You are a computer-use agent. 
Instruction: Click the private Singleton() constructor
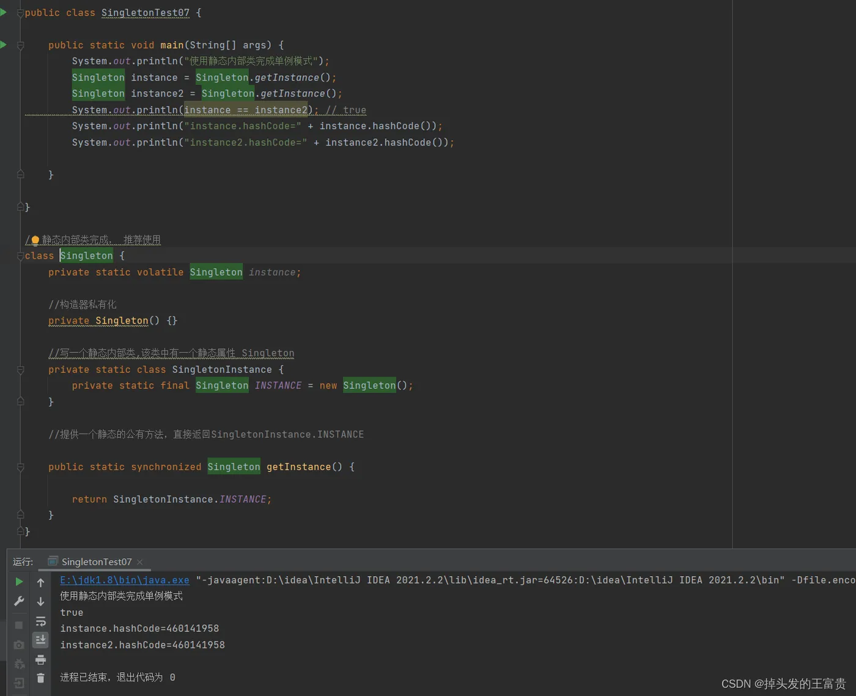pos(113,320)
